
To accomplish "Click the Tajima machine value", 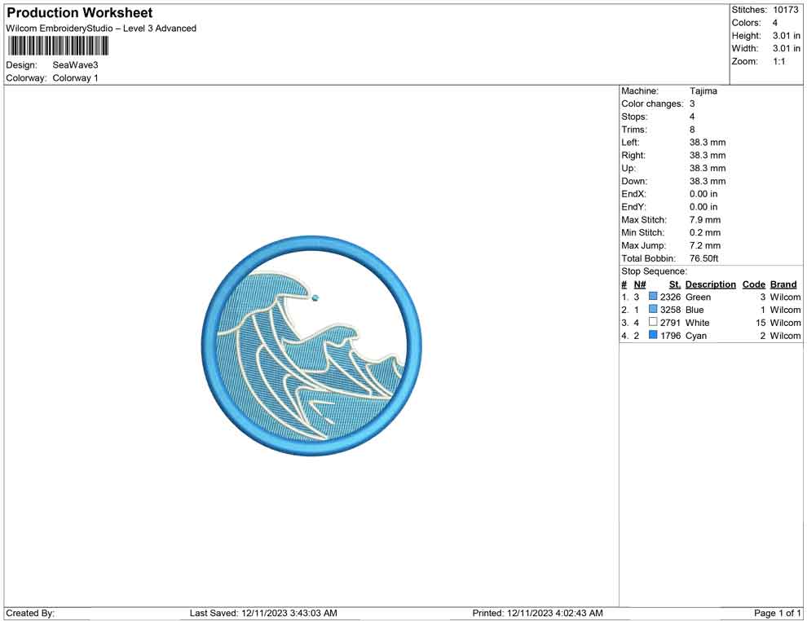I will coord(703,91).
